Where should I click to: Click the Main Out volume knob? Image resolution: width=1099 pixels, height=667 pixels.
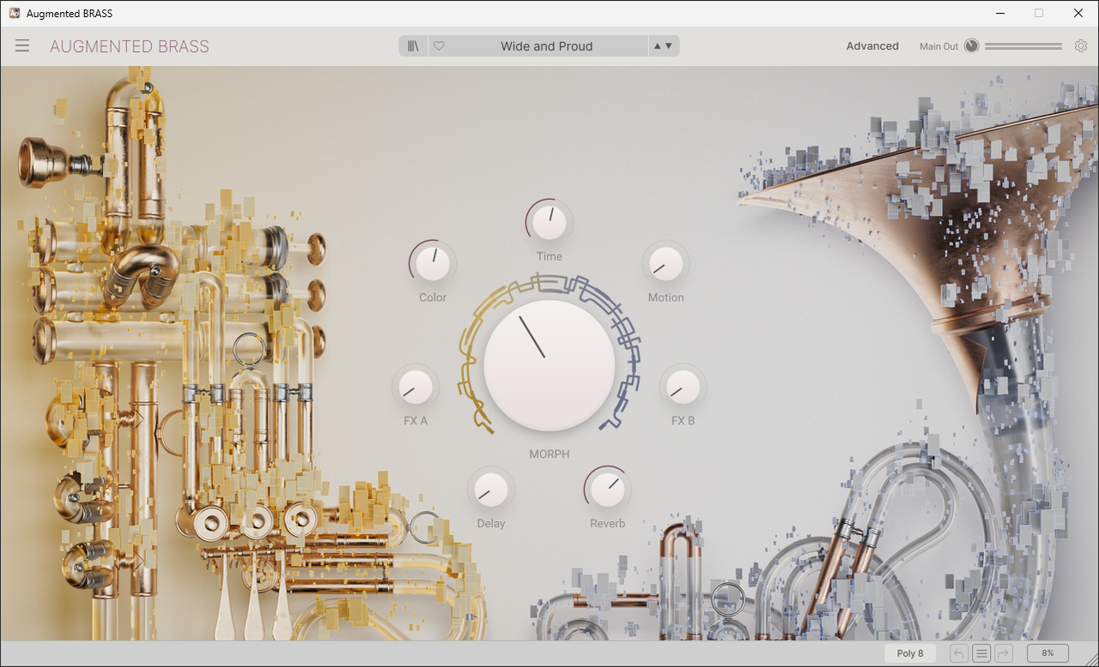972,46
